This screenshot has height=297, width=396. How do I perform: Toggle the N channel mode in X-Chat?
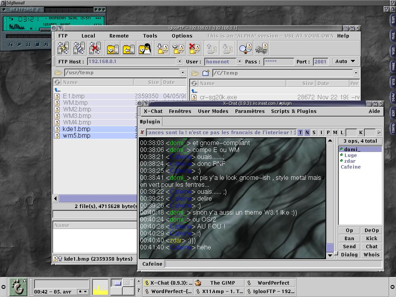pyautogui.click(x=307, y=132)
